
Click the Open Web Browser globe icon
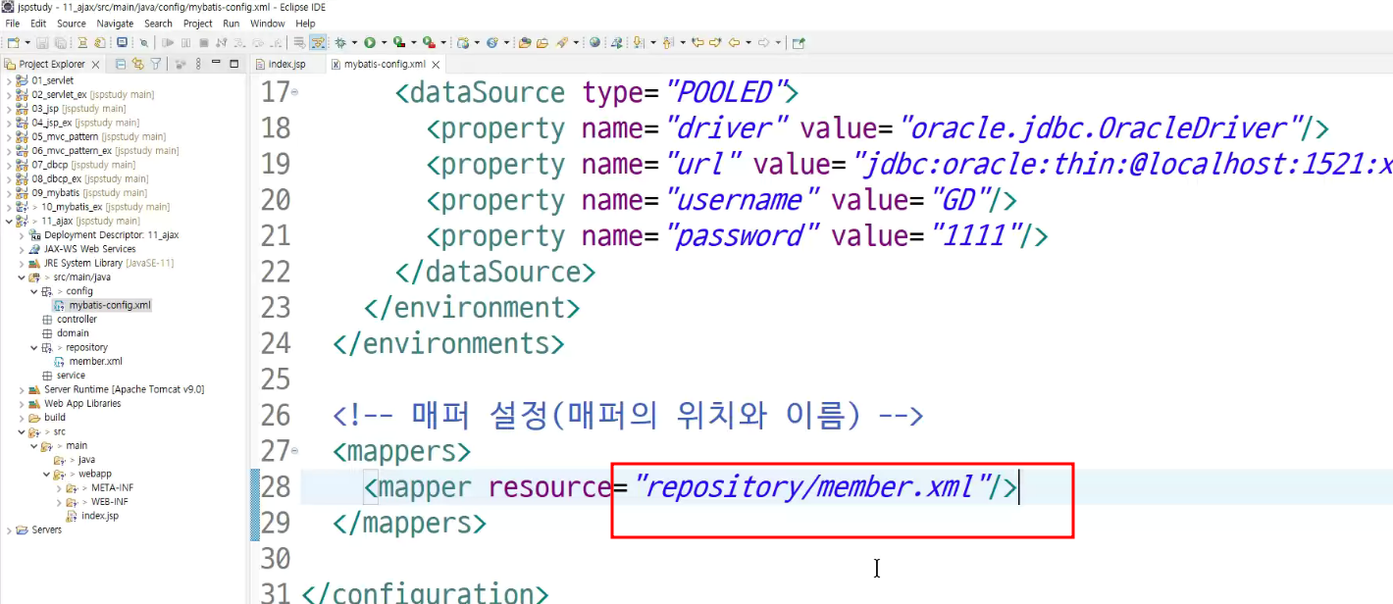(594, 43)
